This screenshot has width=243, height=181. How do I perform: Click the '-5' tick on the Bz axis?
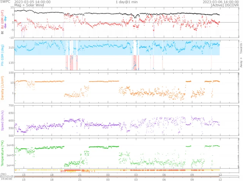[13, 30]
